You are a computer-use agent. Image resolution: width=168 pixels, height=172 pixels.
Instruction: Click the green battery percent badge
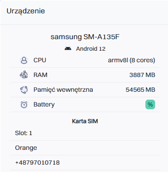tap(150, 105)
